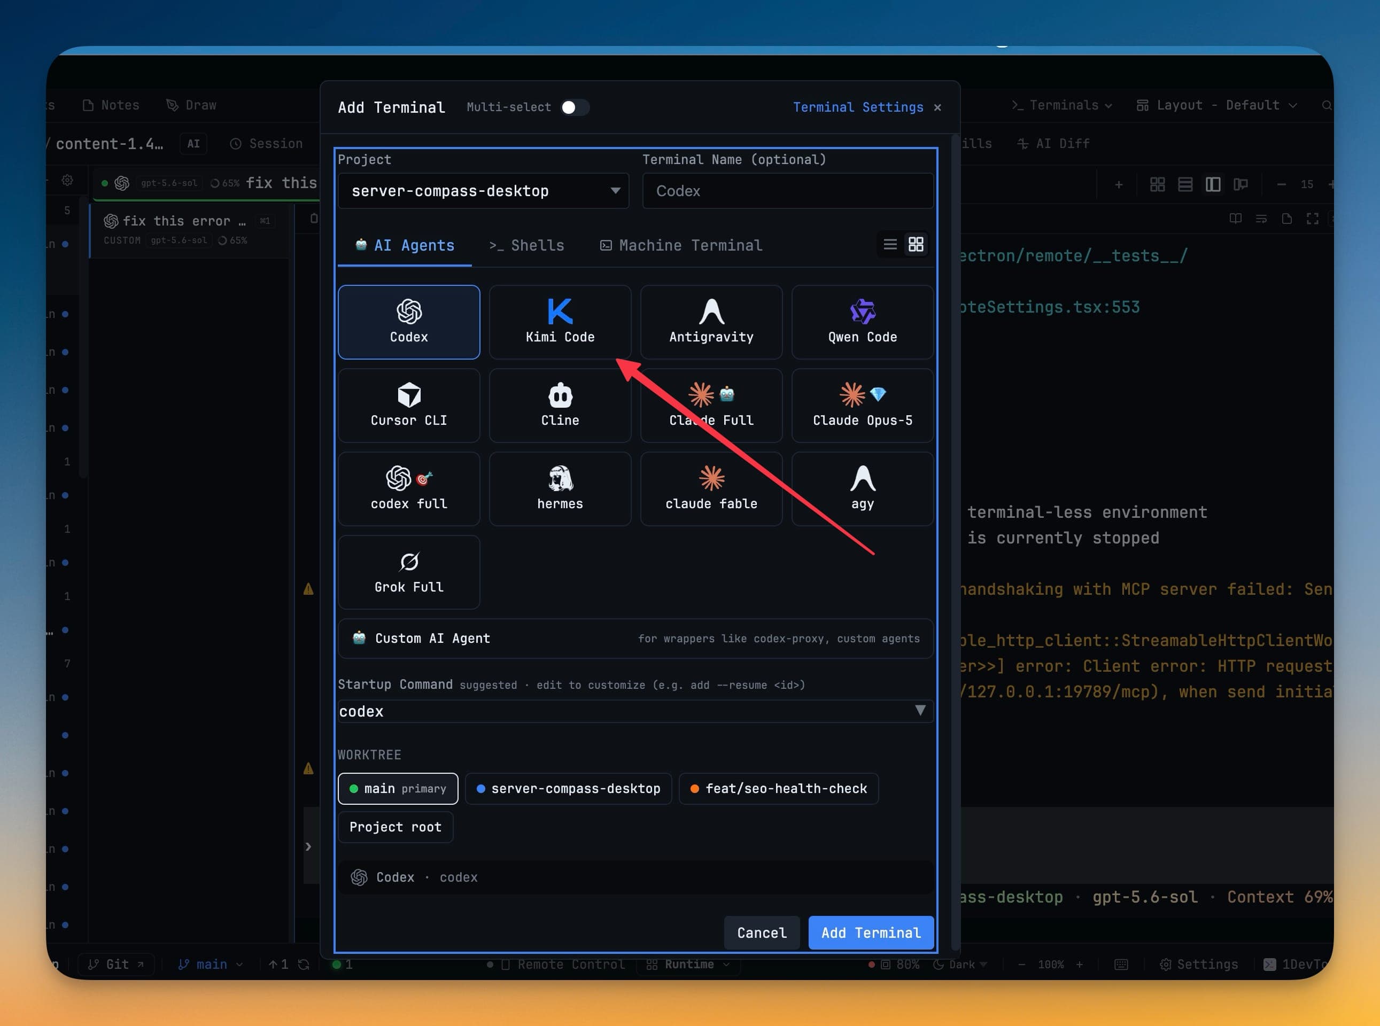Decrease zoom with minus near 100%
1380x1026 pixels.
click(1022, 965)
